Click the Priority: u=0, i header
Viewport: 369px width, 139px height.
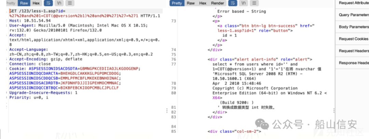(x=29, y=98)
